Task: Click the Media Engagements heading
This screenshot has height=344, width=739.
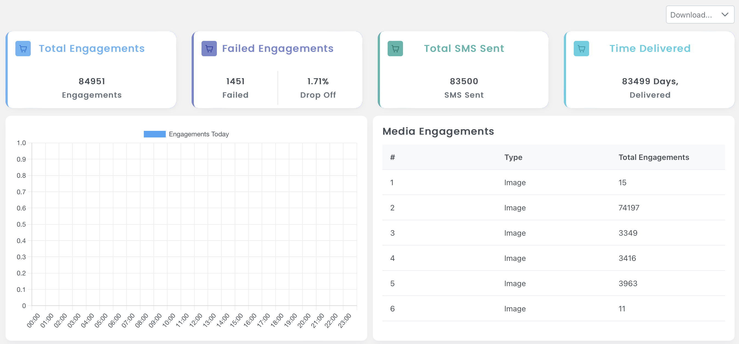Action: point(438,131)
